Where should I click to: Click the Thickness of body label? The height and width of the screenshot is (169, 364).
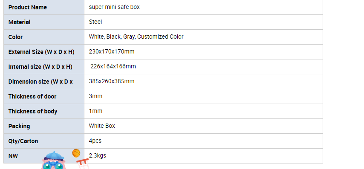tap(33, 111)
